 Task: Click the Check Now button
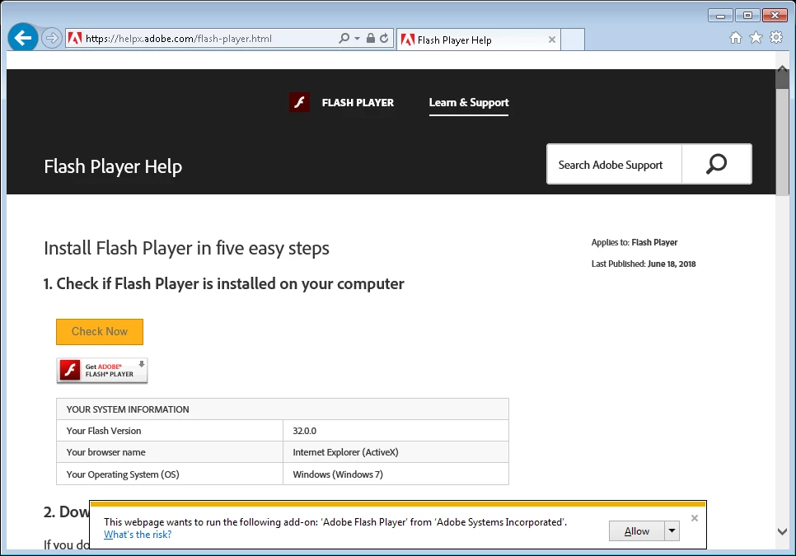click(100, 331)
